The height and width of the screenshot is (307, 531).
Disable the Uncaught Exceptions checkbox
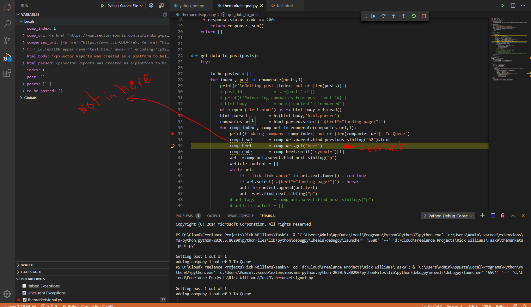pyautogui.click(x=24, y=293)
